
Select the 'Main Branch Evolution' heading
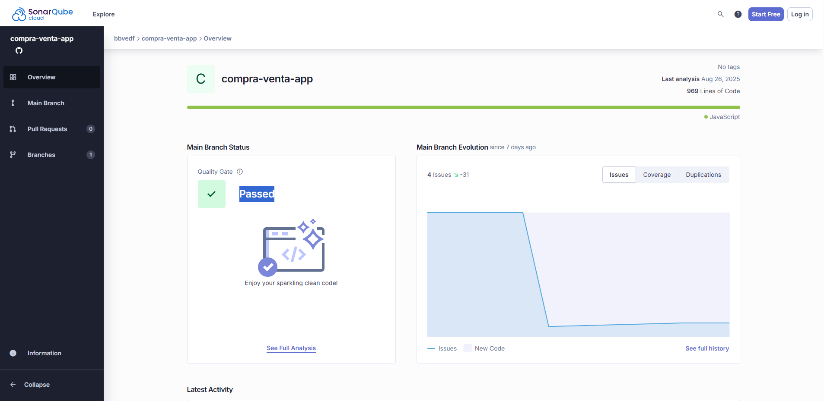point(452,147)
